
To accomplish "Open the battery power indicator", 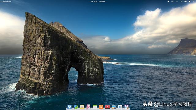I will (186, 2).
